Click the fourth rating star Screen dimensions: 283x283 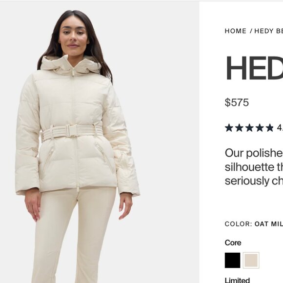click(x=260, y=128)
